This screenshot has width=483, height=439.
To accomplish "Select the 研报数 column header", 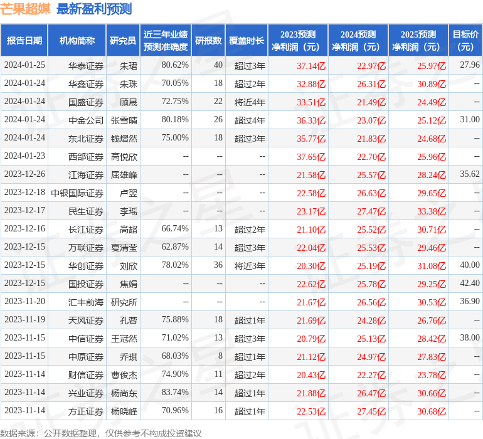I will click(x=208, y=41).
